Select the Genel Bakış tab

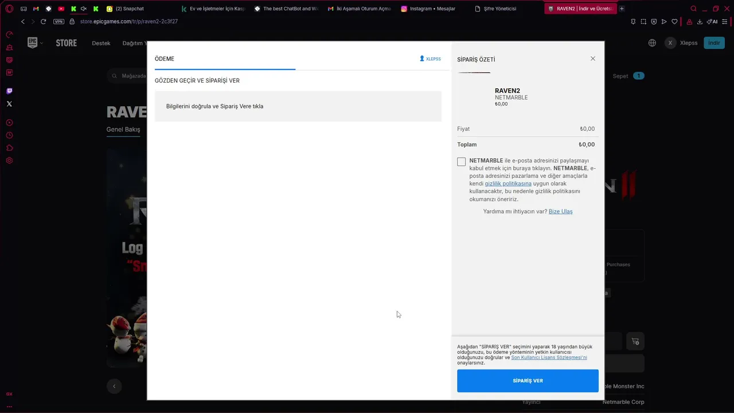pyautogui.click(x=123, y=130)
